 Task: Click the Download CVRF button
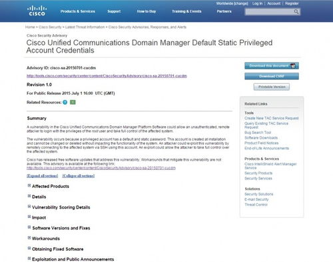click(272, 76)
